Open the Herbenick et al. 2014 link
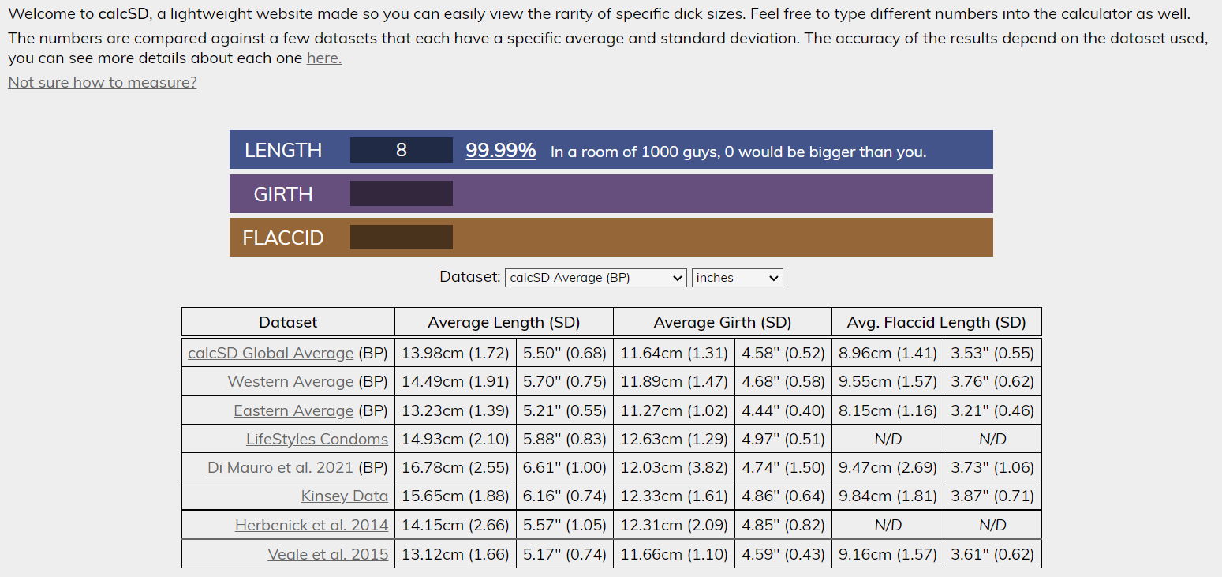Image resolution: width=1222 pixels, height=577 pixels. coord(312,525)
